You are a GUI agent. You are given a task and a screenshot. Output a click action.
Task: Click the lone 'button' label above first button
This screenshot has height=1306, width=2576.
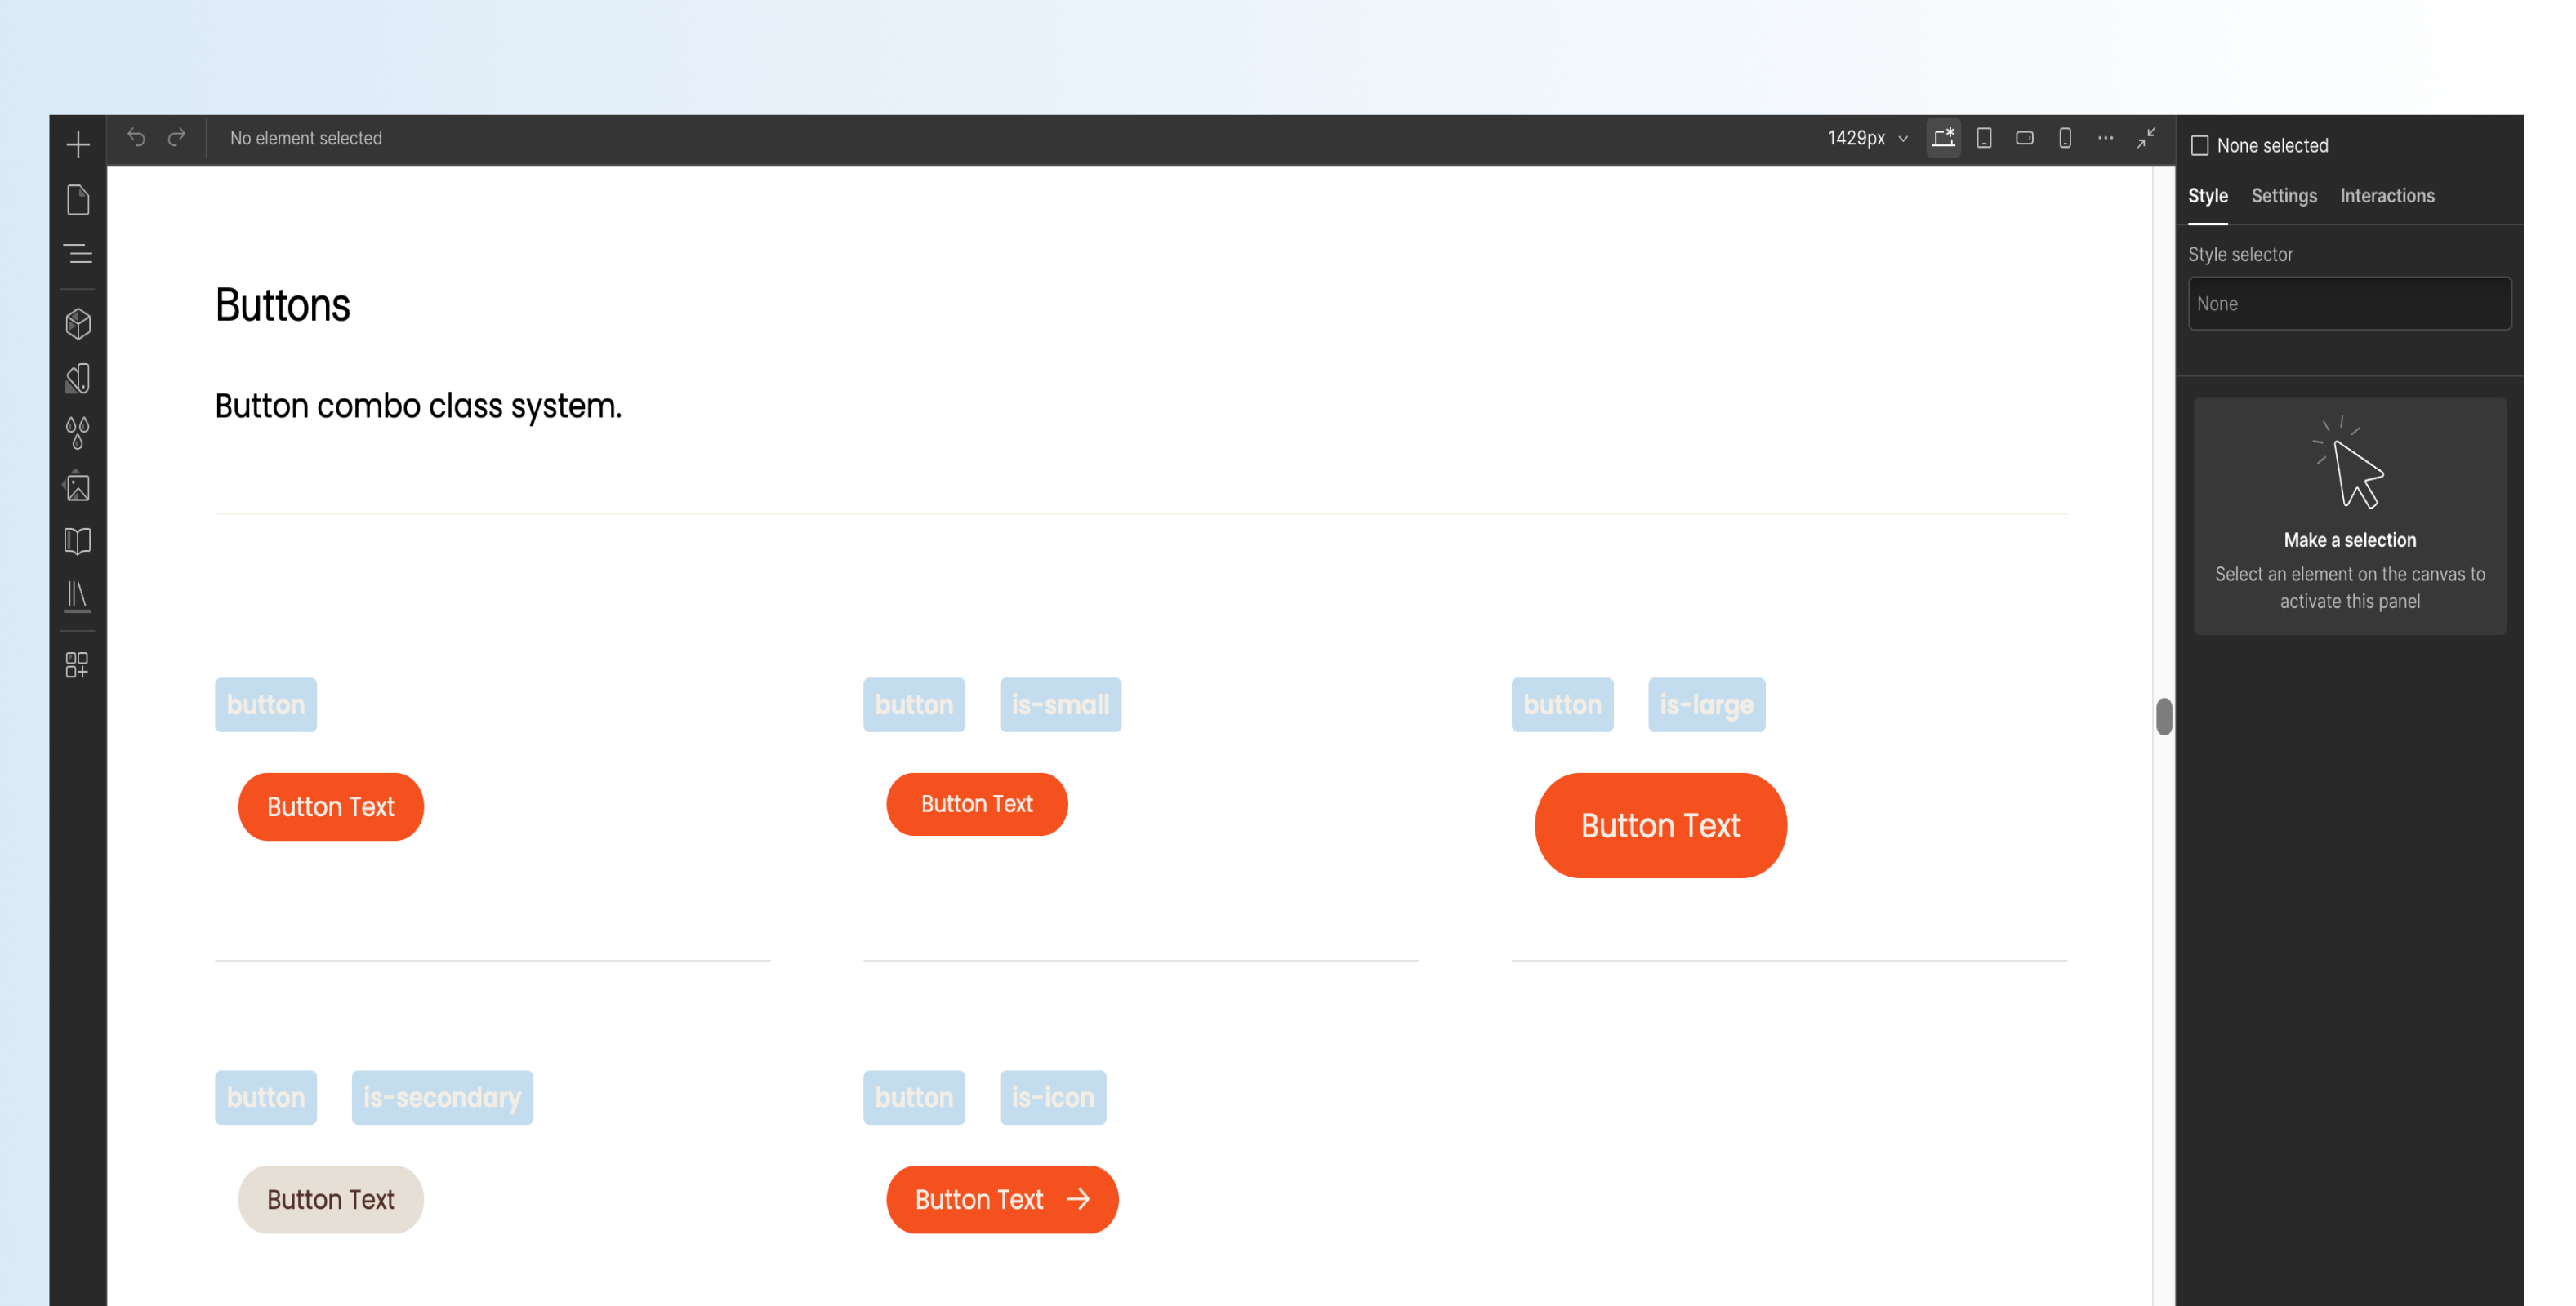pyautogui.click(x=266, y=704)
